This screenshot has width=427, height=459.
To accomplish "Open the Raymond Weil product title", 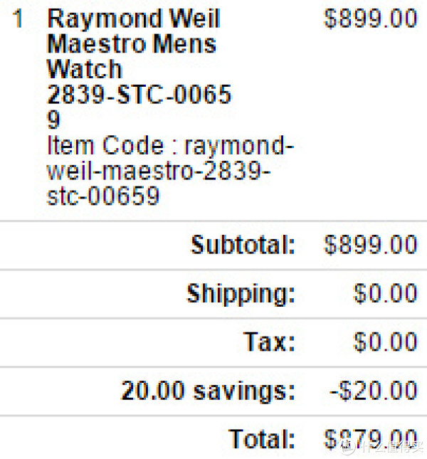I will pos(134,19).
